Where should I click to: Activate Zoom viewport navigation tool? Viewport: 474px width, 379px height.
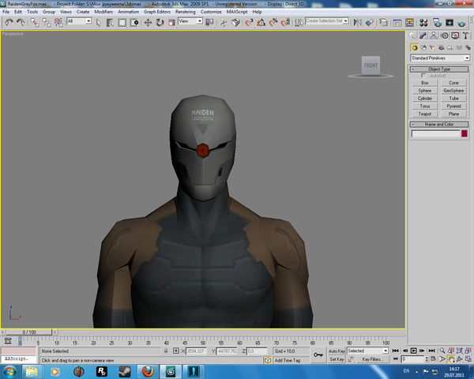tap(442, 351)
